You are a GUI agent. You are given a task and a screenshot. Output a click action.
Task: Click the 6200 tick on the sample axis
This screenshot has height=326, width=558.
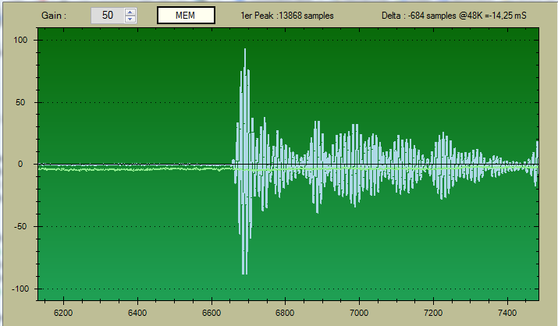coord(63,314)
